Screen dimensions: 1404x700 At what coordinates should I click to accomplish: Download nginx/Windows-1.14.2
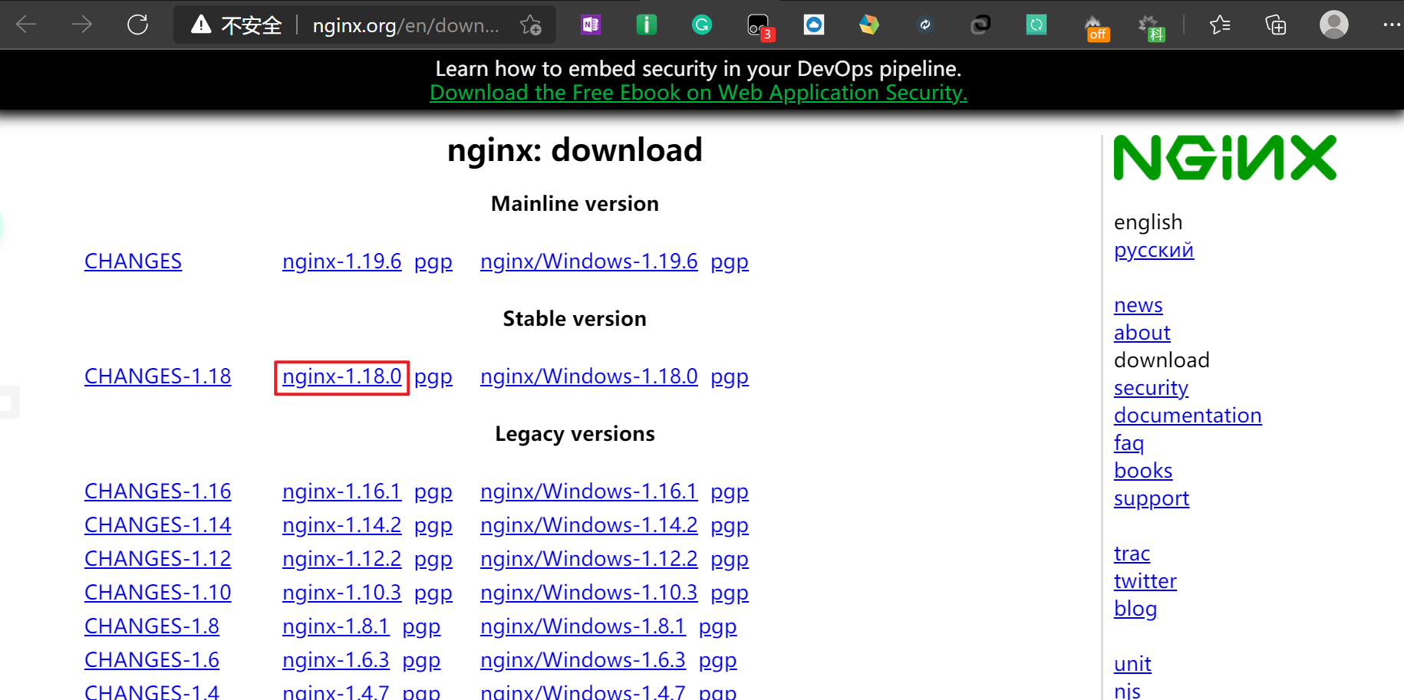click(x=589, y=525)
